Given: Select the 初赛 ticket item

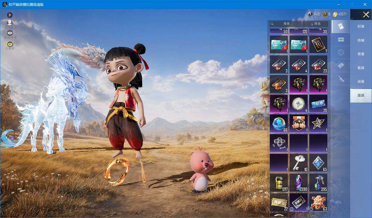Looking at the screenshot, I should pos(318,104).
